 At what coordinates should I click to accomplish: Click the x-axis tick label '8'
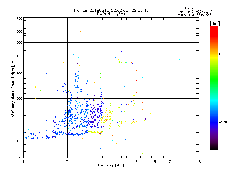(155, 162)
